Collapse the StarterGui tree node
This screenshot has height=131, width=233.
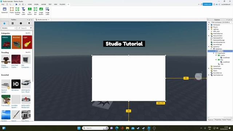coord(209,47)
